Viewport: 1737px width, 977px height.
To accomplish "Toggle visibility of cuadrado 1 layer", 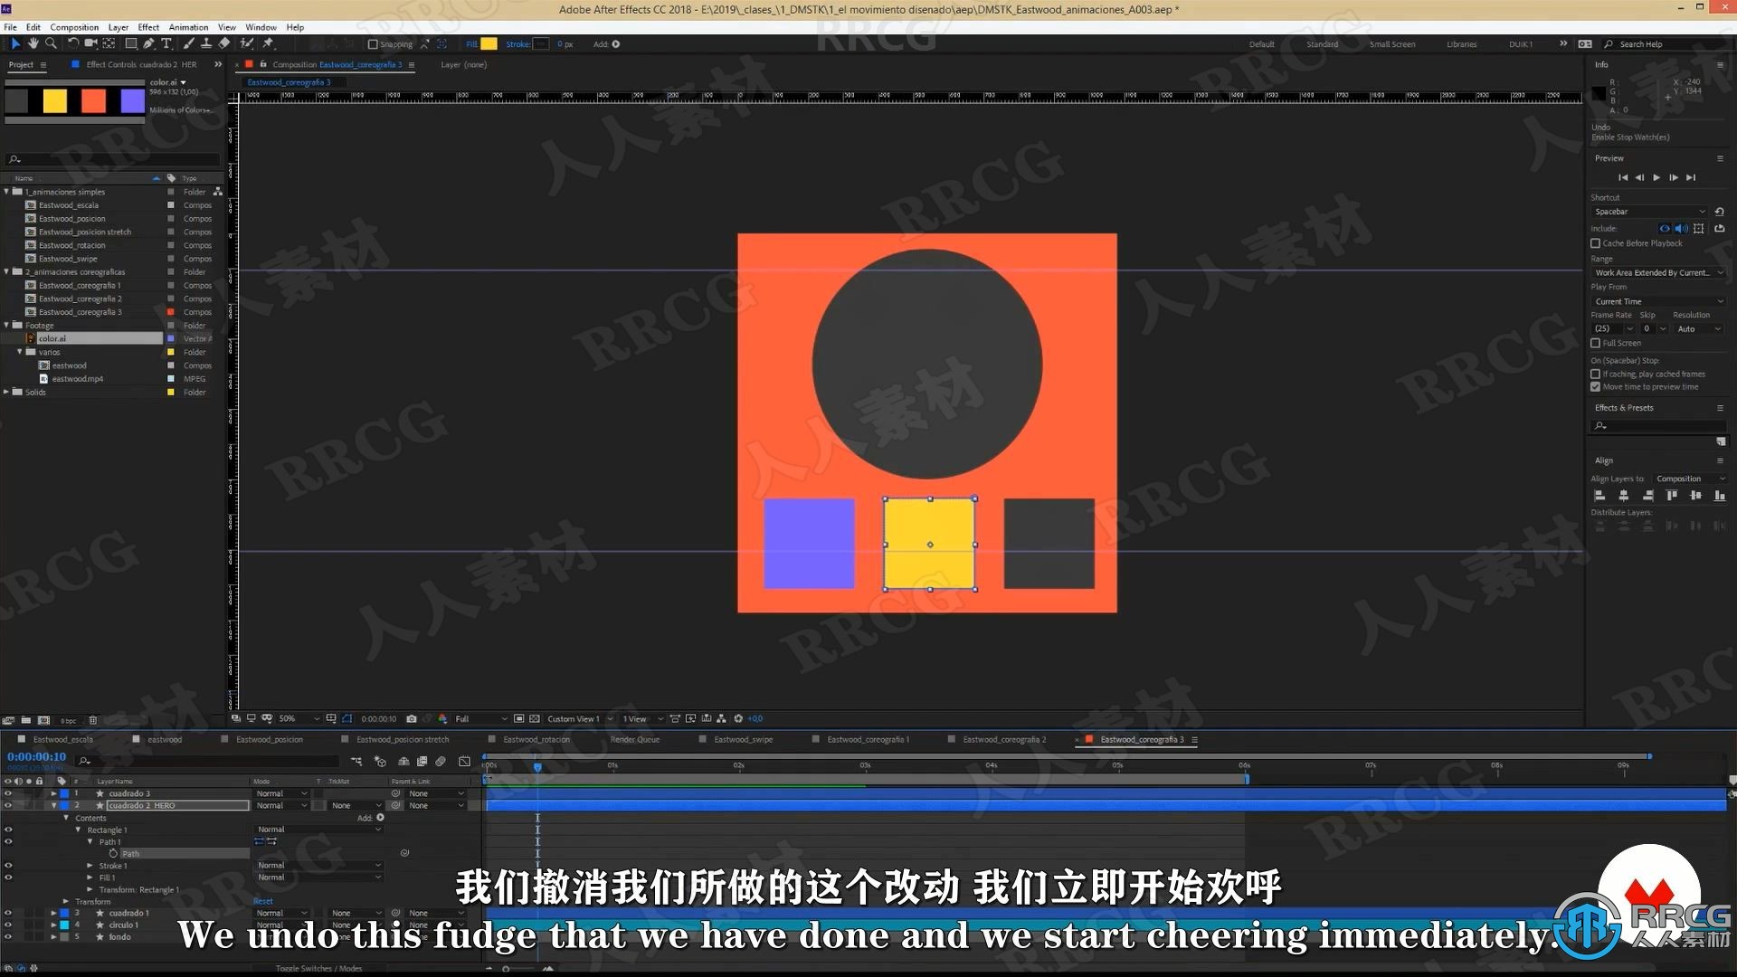I will 8,914.
